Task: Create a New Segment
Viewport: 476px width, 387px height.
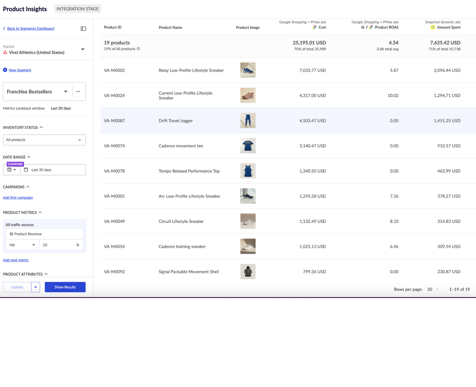Action: (20, 70)
